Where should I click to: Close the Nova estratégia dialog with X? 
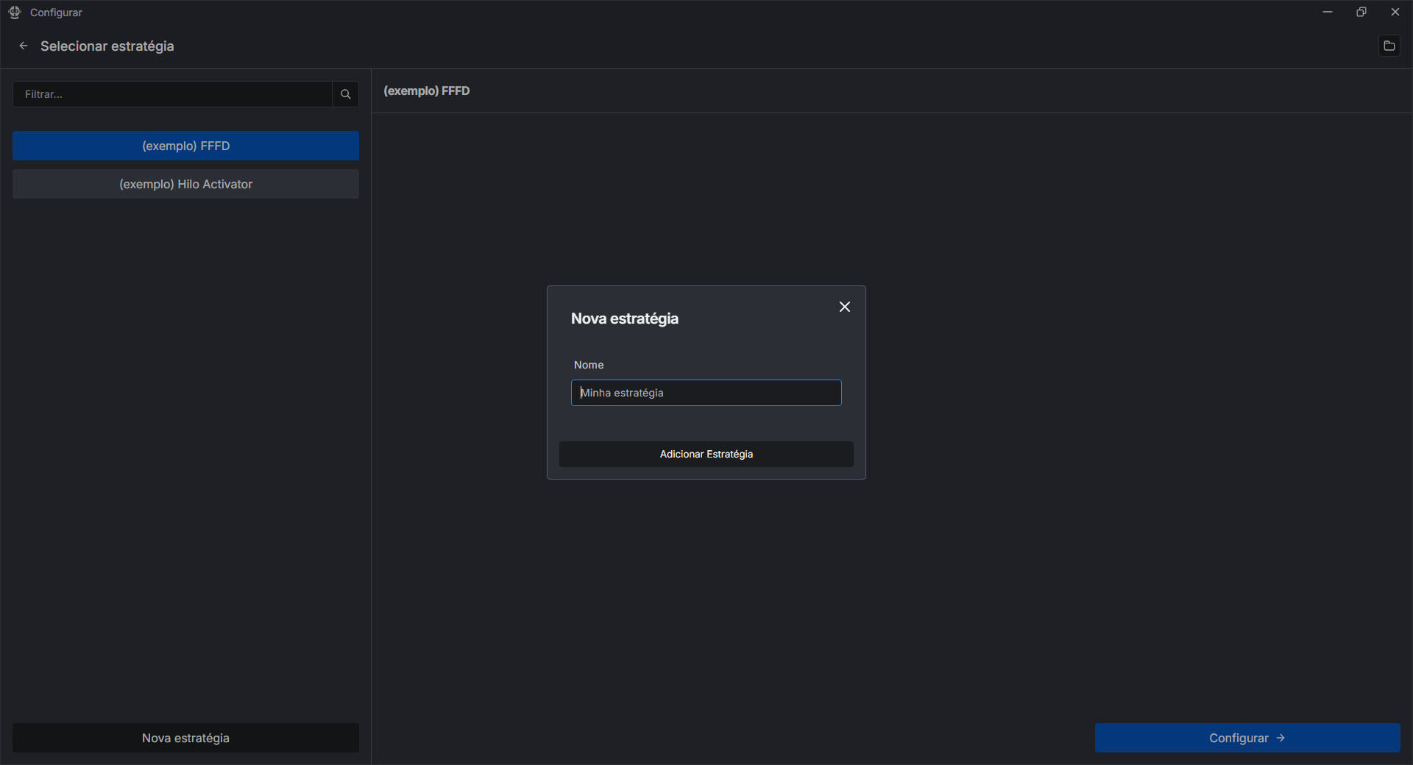844,307
